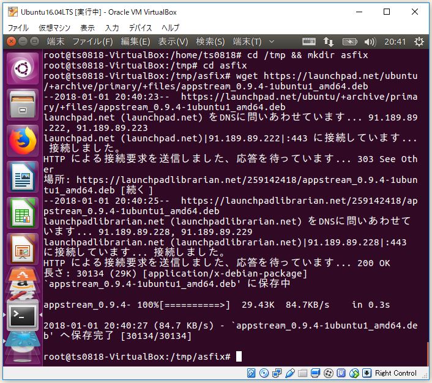Show the clock calendar at 20:41
Image resolution: width=432 pixels, height=383 pixels.
(395, 42)
